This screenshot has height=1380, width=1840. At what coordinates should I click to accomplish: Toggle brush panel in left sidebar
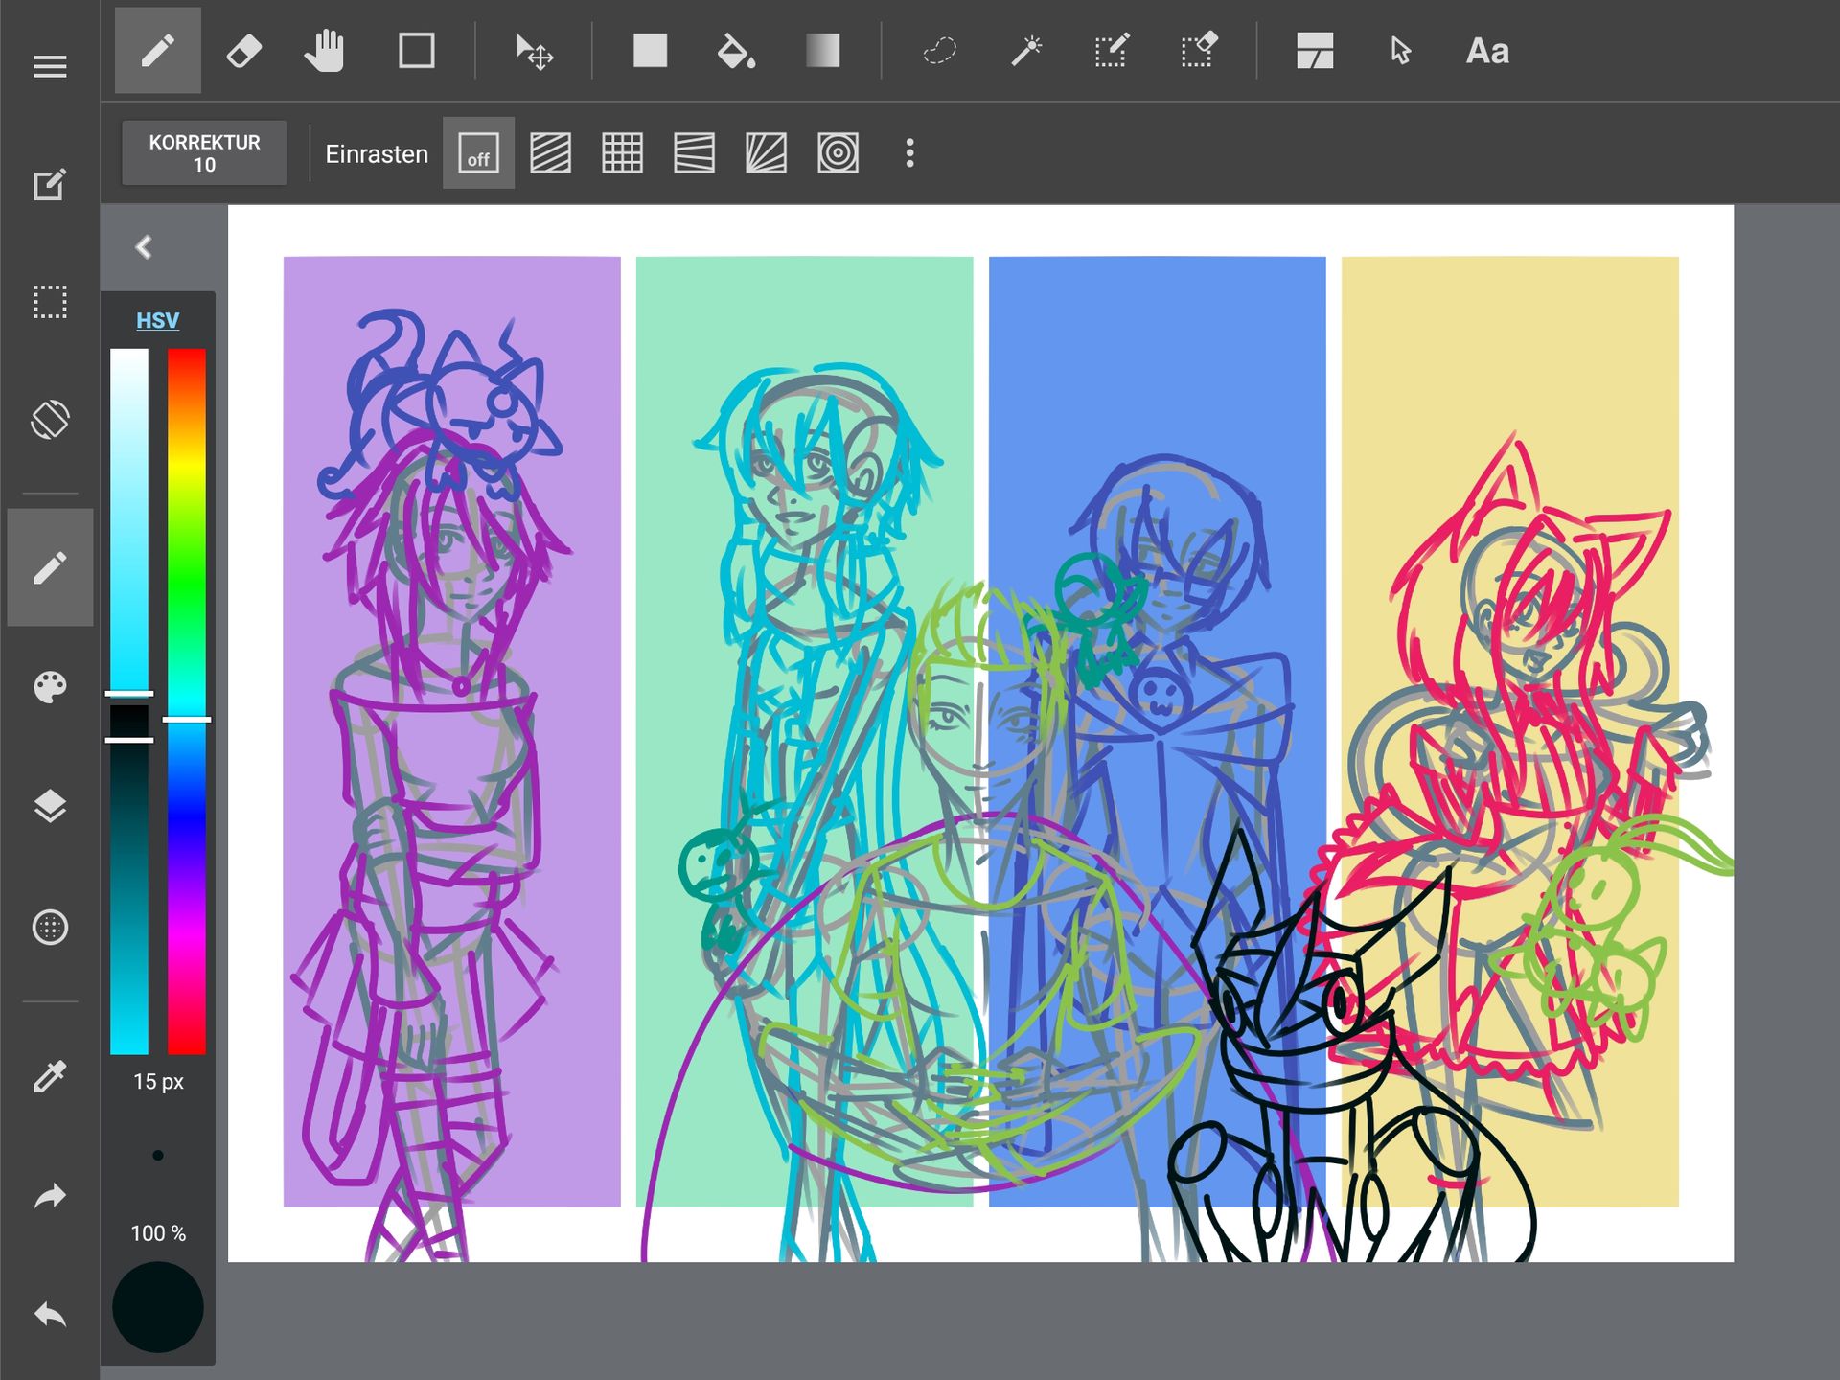pyautogui.click(x=50, y=567)
